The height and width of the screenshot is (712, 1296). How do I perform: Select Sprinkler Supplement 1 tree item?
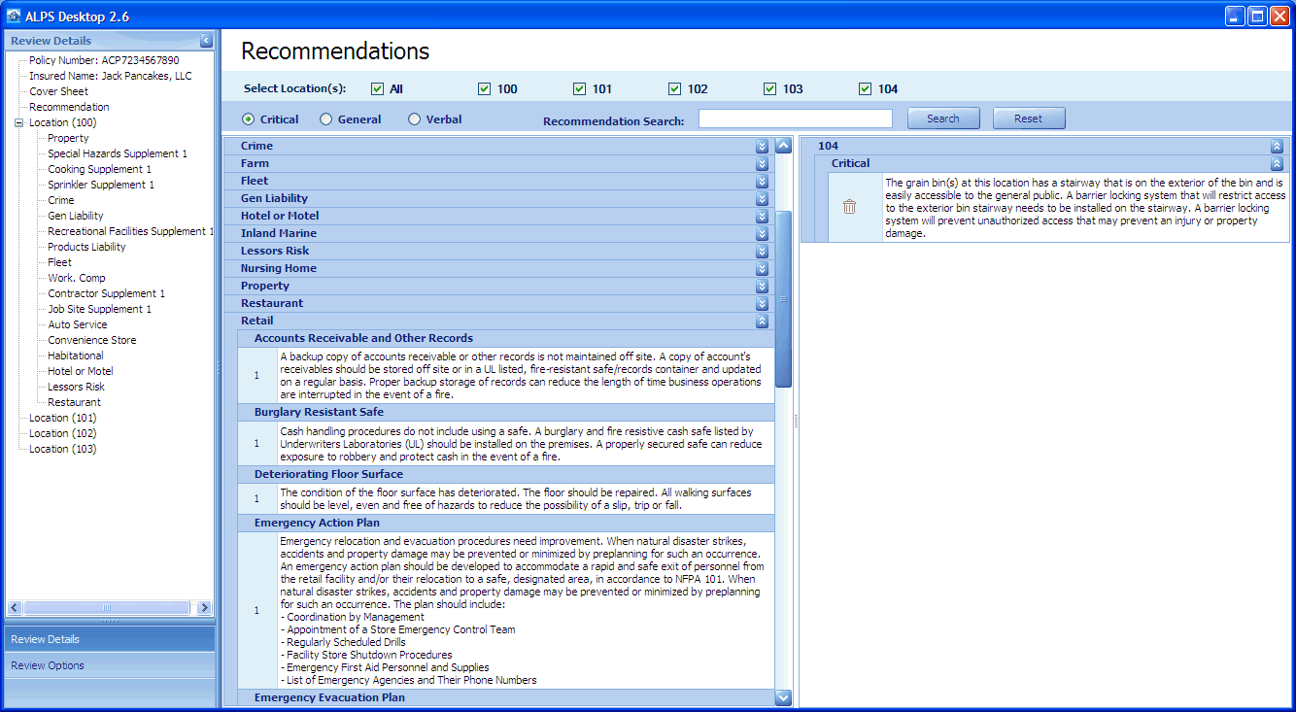pos(101,185)
